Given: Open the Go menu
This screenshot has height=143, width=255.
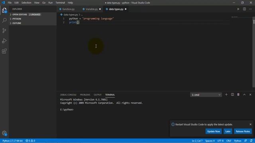Looking at the screenshot, I should [44, 3].
